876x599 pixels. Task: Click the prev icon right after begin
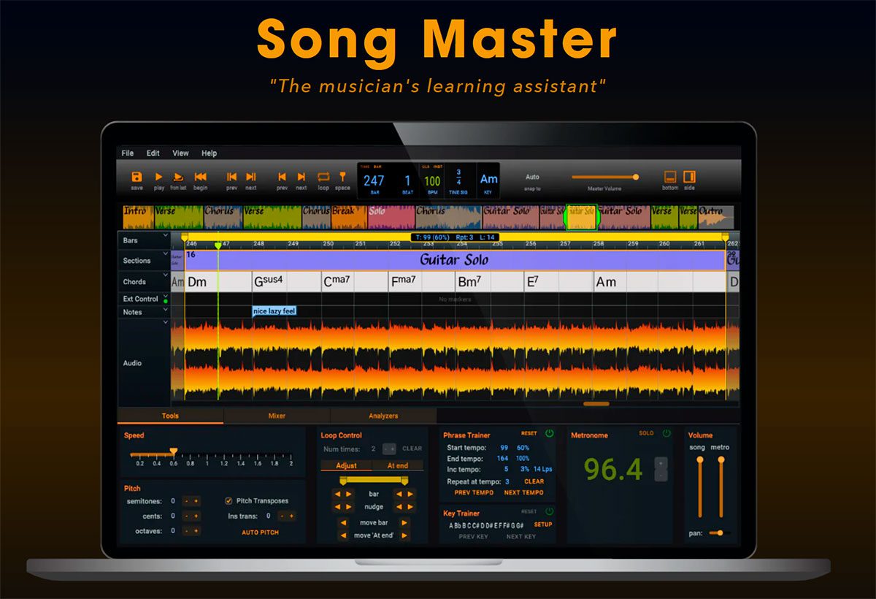(231, 177)
